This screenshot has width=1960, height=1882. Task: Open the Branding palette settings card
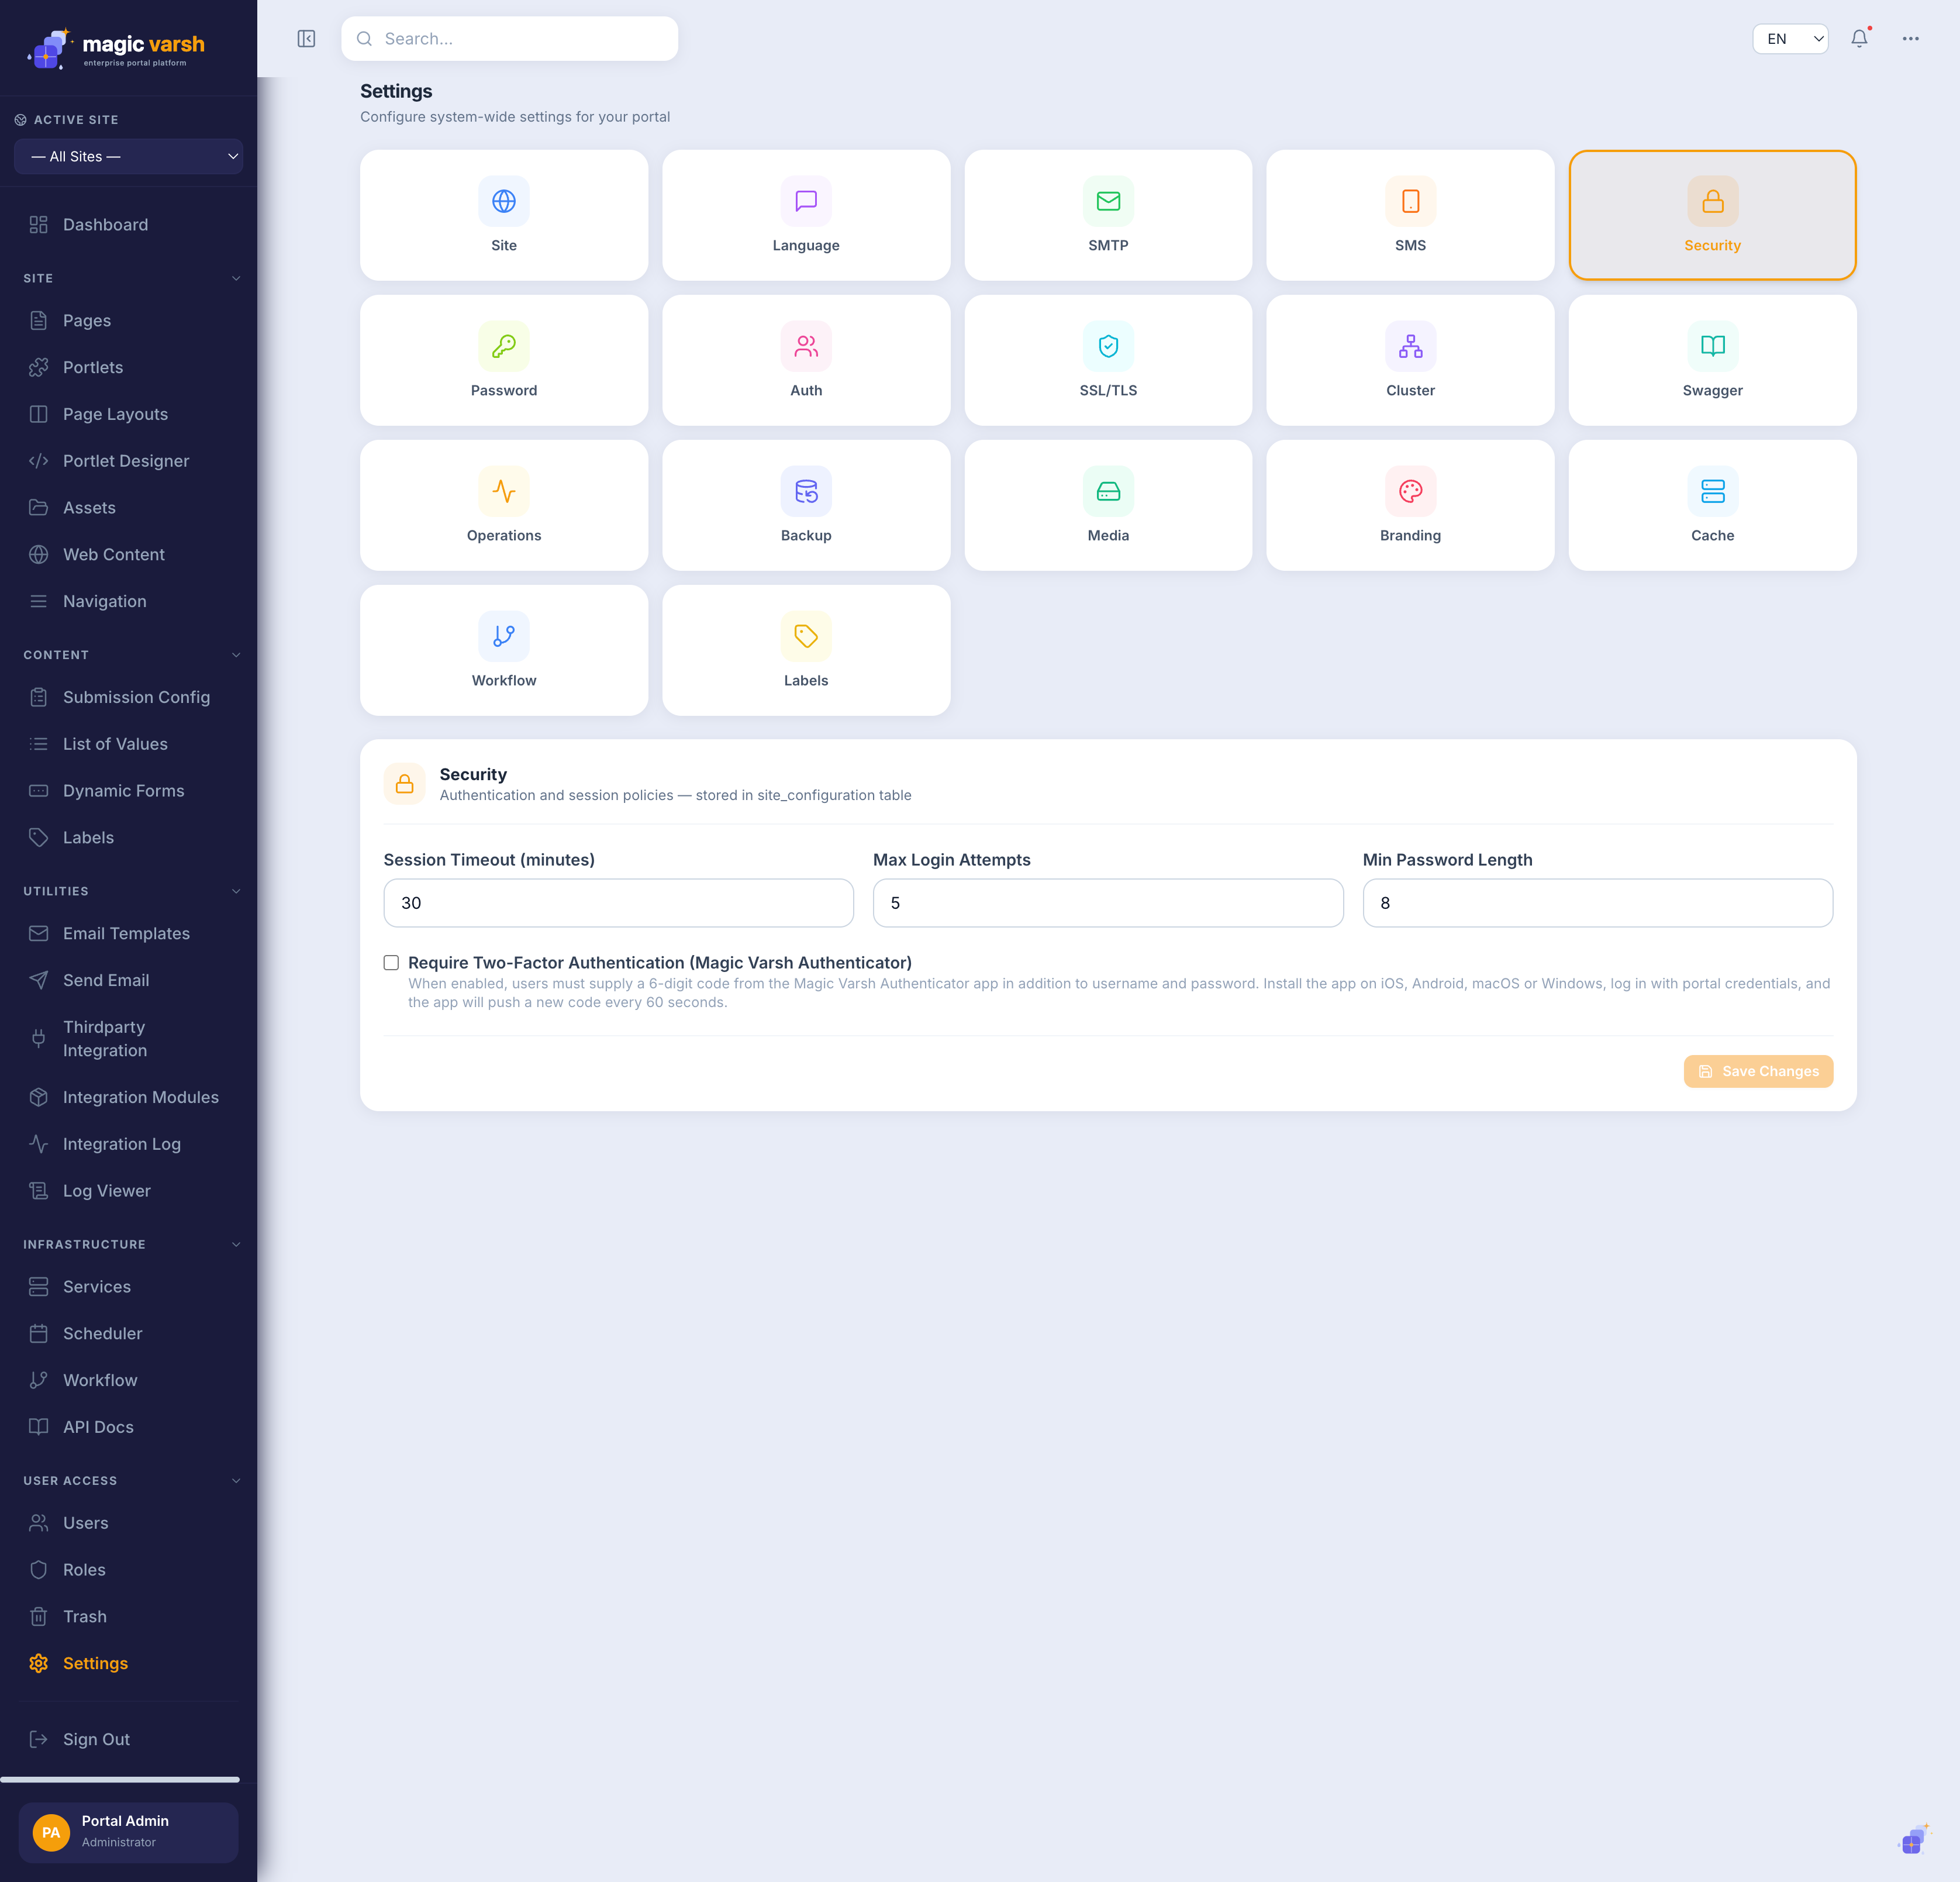(x=1410, y=505)
